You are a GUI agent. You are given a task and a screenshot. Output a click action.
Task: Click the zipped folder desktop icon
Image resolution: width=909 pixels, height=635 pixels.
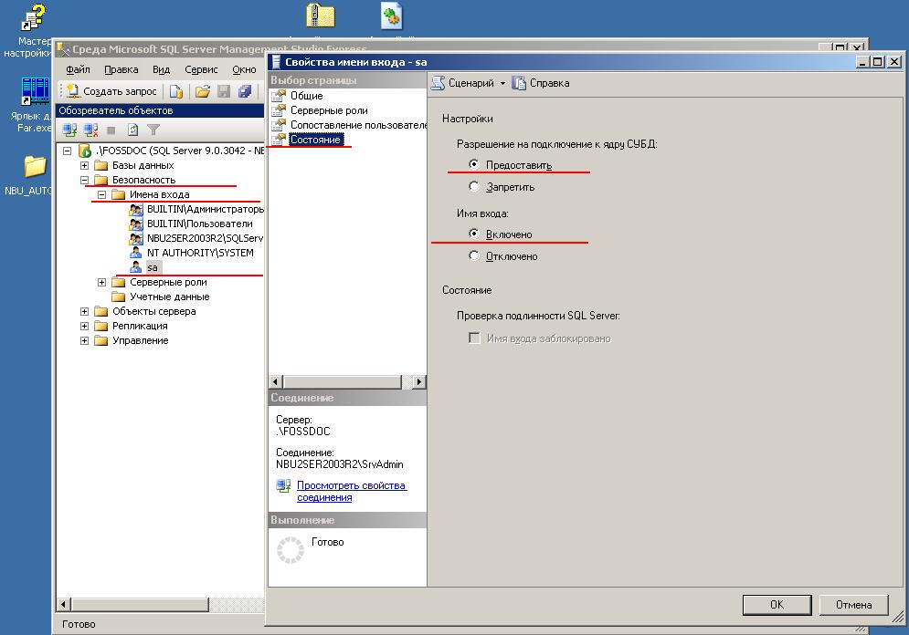(x=321, y=16)
